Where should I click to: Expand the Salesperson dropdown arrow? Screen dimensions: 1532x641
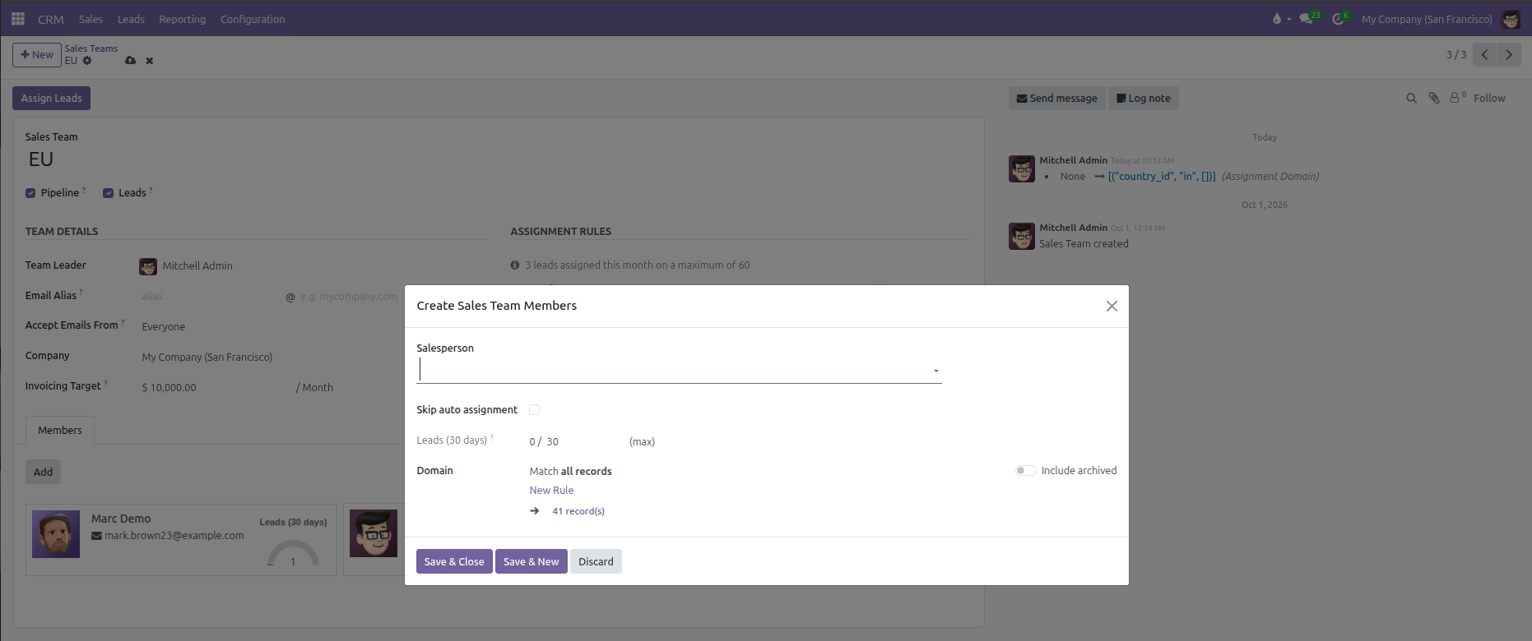[x=935, y=371]
